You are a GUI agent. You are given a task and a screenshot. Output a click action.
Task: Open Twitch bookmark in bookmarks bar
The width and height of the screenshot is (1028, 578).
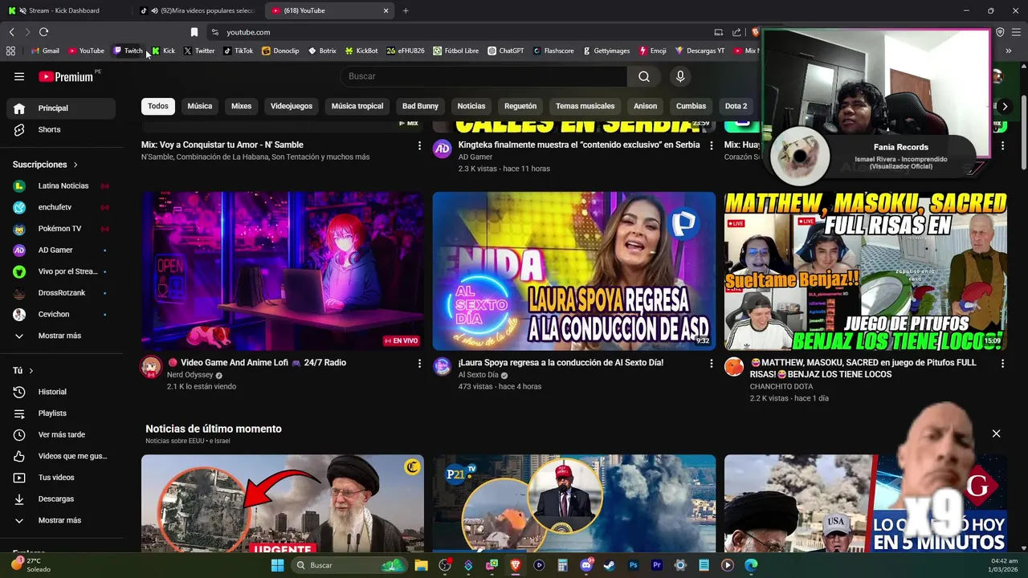click(128, 51)
